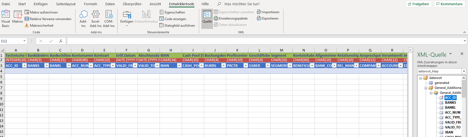Screen dimensions: 468x137
Task: Click Makro aufzeichnen icon
Action: (27, 12)
